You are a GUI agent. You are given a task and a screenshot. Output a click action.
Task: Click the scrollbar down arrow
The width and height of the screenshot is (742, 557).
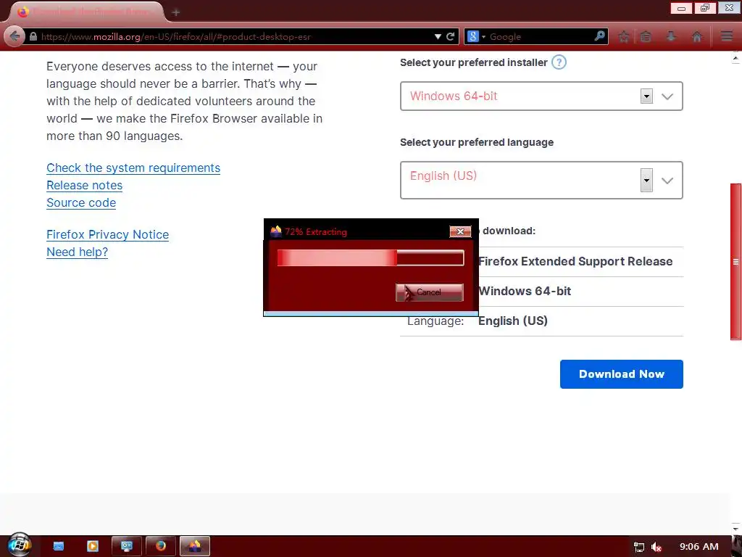click(x=735, y=528)
